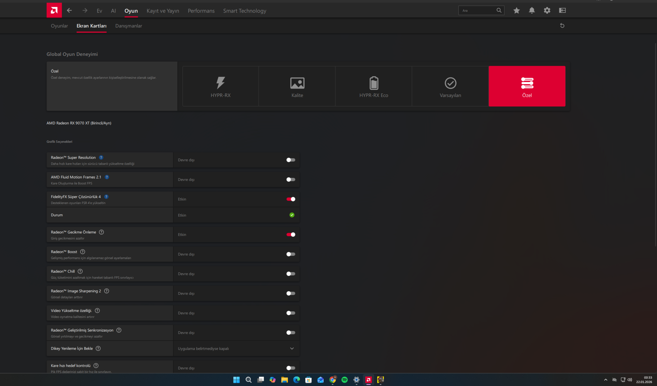Open Dikey Yenileme İçin Bekle dropdown
This screenshot has height=386, width=657.
(x=236, y=348)
